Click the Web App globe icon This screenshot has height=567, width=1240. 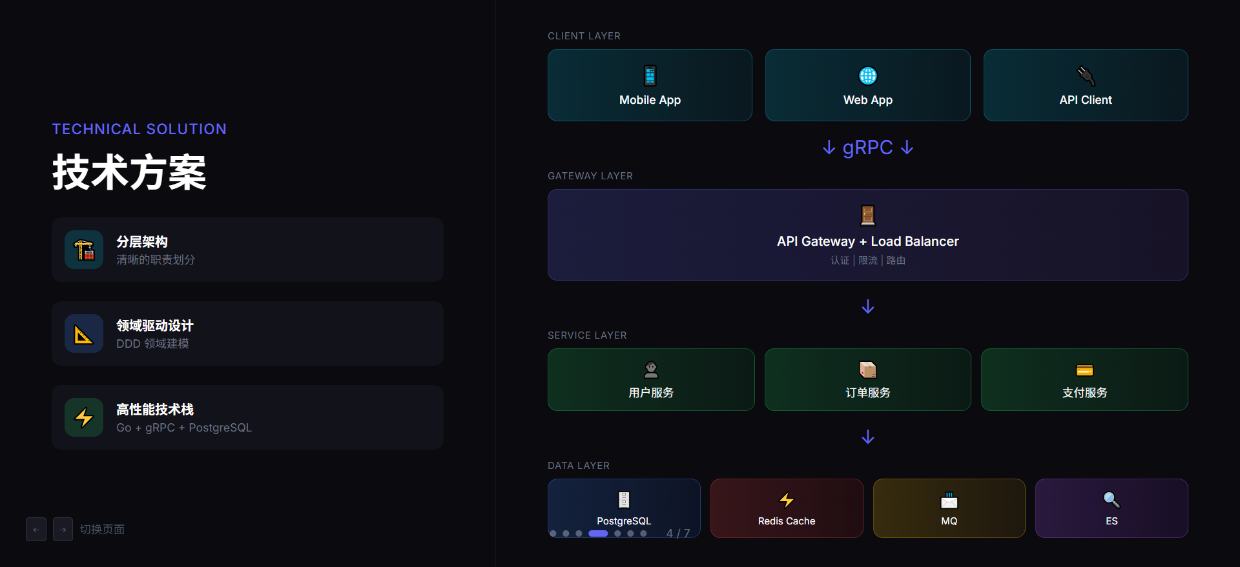click(x=868, y=76)
